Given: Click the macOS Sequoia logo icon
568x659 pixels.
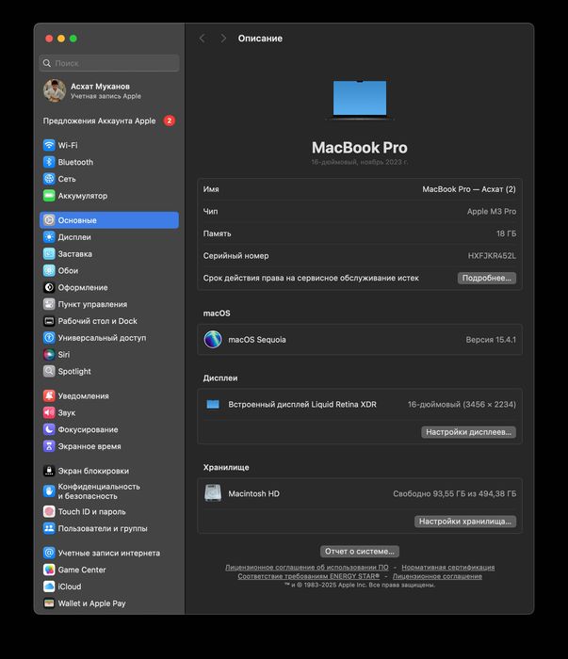Looking at the screenshot, I should click(x=213, y=339).
